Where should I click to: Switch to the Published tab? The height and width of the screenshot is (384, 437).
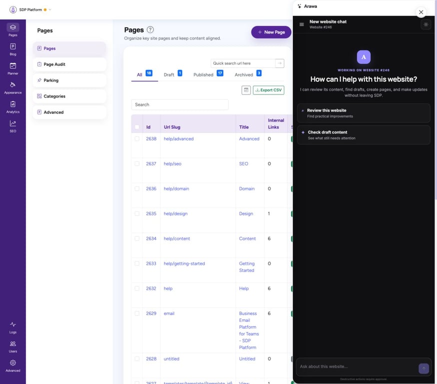point(208,74)
